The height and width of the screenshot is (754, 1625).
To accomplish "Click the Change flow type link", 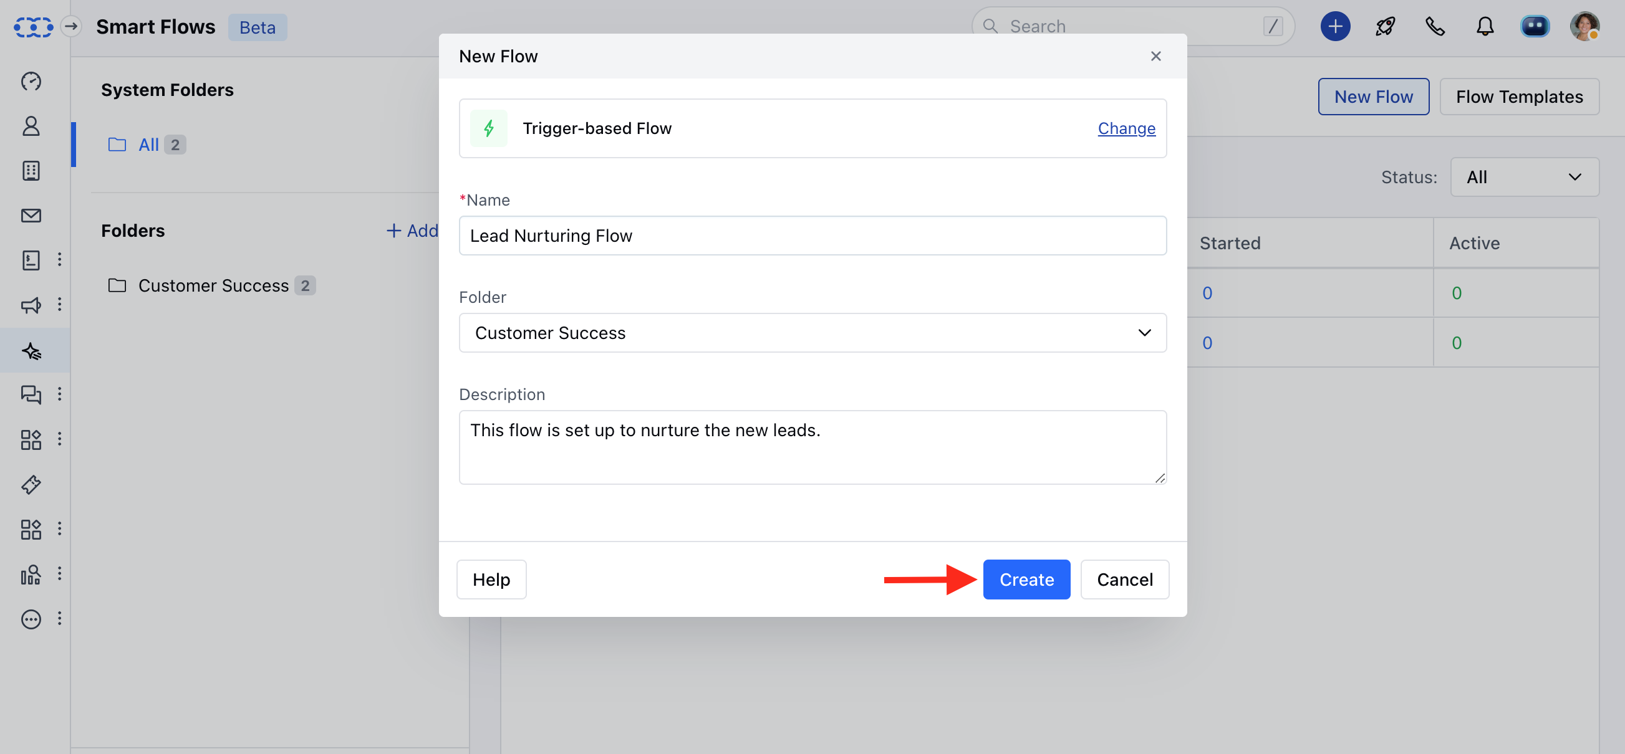I will (x=1126, y=128).
